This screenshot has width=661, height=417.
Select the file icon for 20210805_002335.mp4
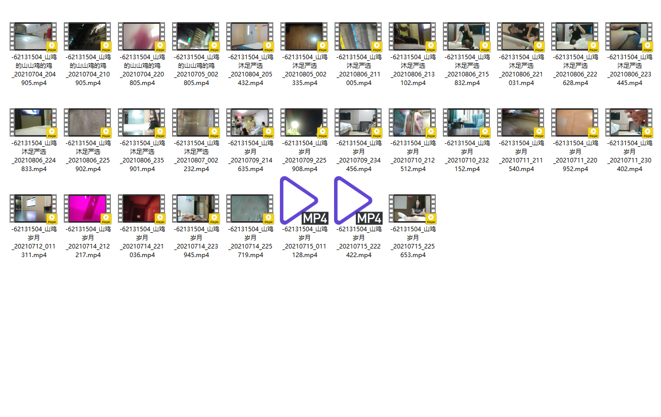point(304,37)
